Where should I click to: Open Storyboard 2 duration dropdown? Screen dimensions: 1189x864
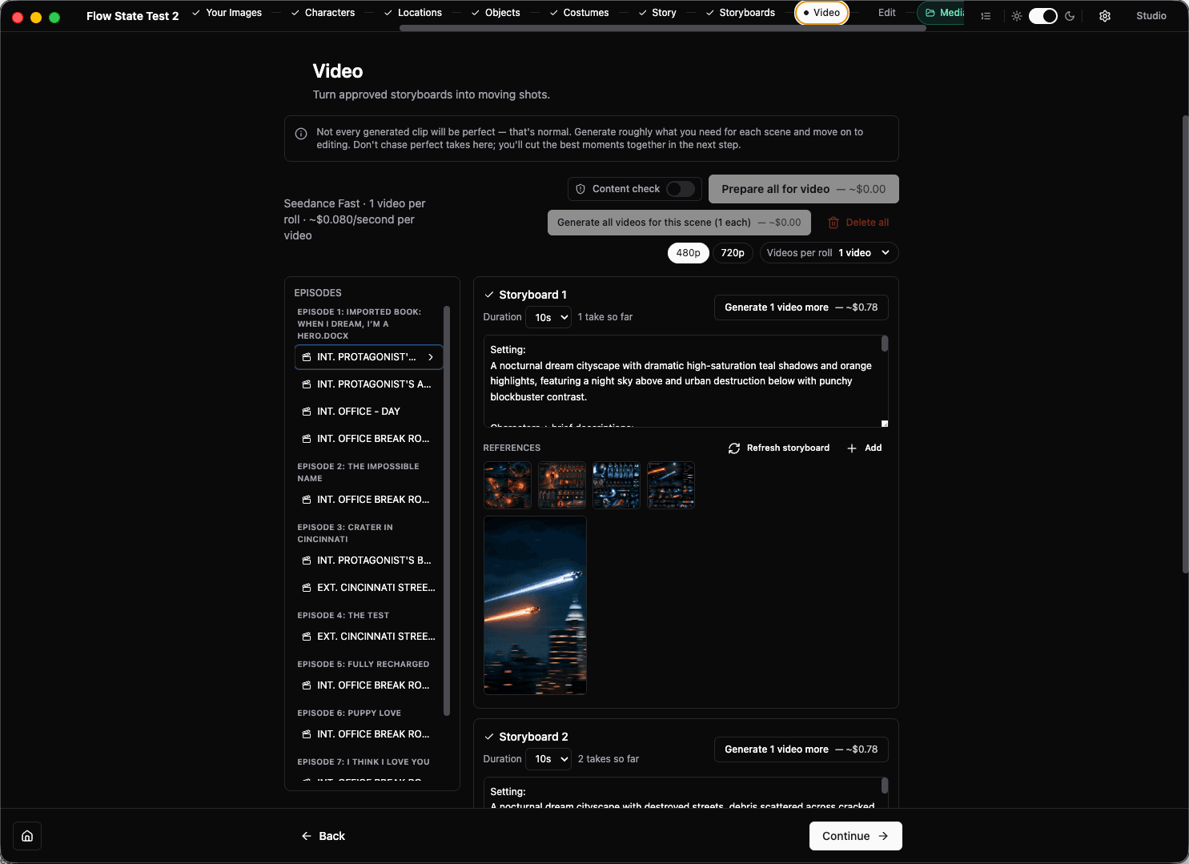click(x=548, y=759)
